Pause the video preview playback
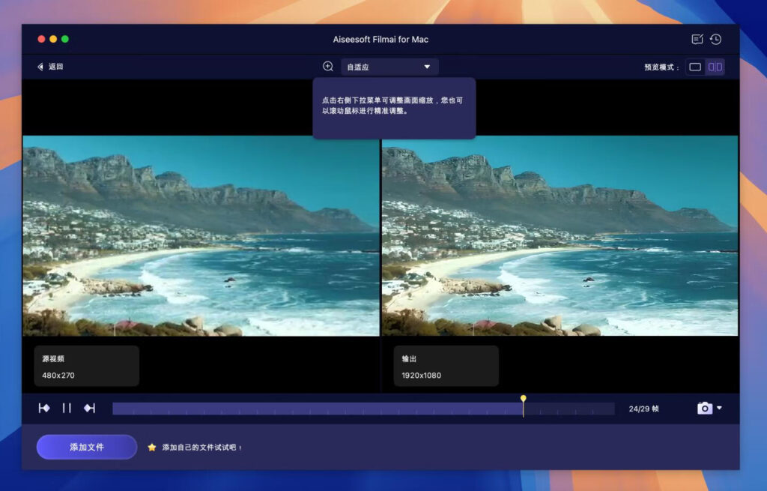This screenshot has height=491, width=767. 67,407
